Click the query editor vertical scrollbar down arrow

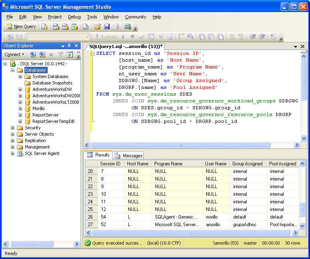pos(304,138)
